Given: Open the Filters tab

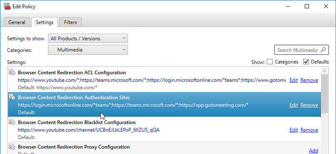Looking at the screenshot, I should click(x=70, y=22).
